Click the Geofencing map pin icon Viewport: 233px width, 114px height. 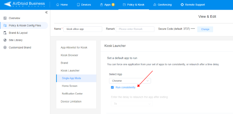[155, 5]
